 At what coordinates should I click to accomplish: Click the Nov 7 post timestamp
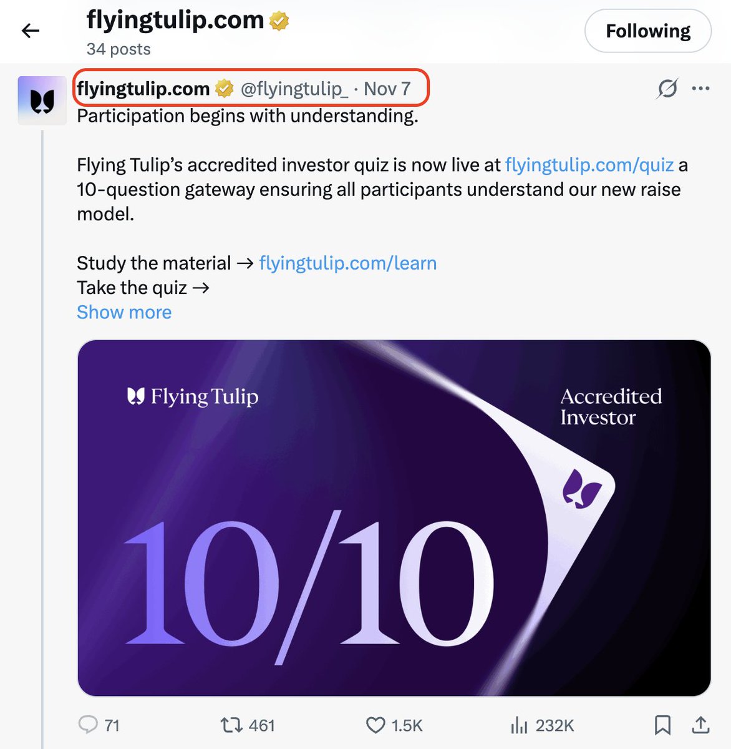(387, 89)
